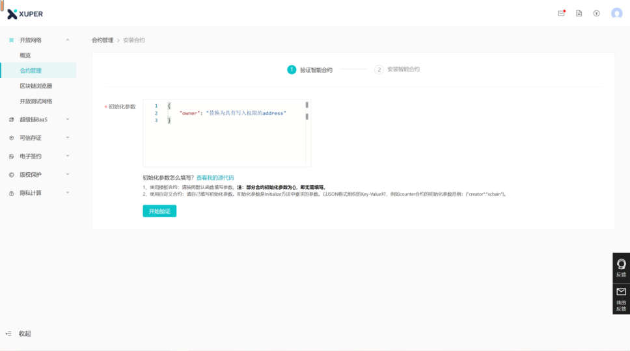Click the document icon in header
This screenshot has height=351, width=630.
(579, 13)
